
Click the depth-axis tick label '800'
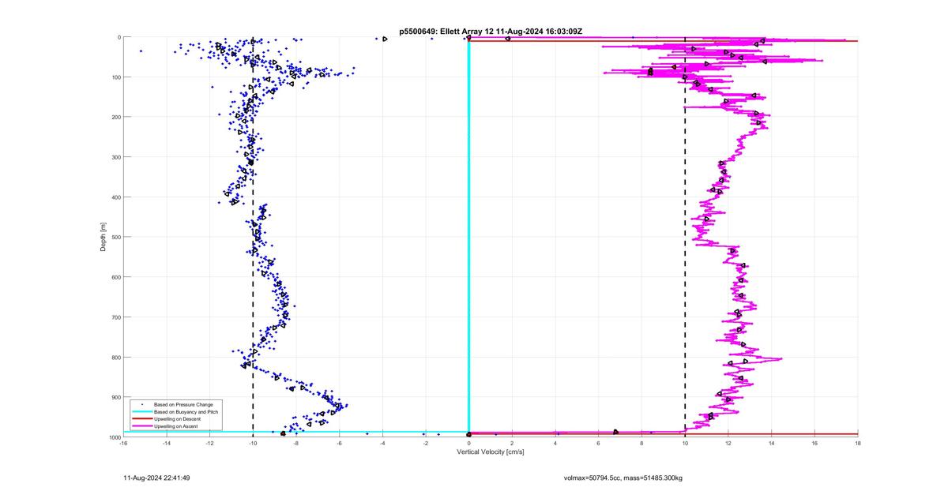pos(115,357)
